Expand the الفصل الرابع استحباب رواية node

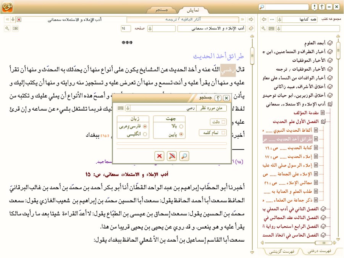pos(323,226)
